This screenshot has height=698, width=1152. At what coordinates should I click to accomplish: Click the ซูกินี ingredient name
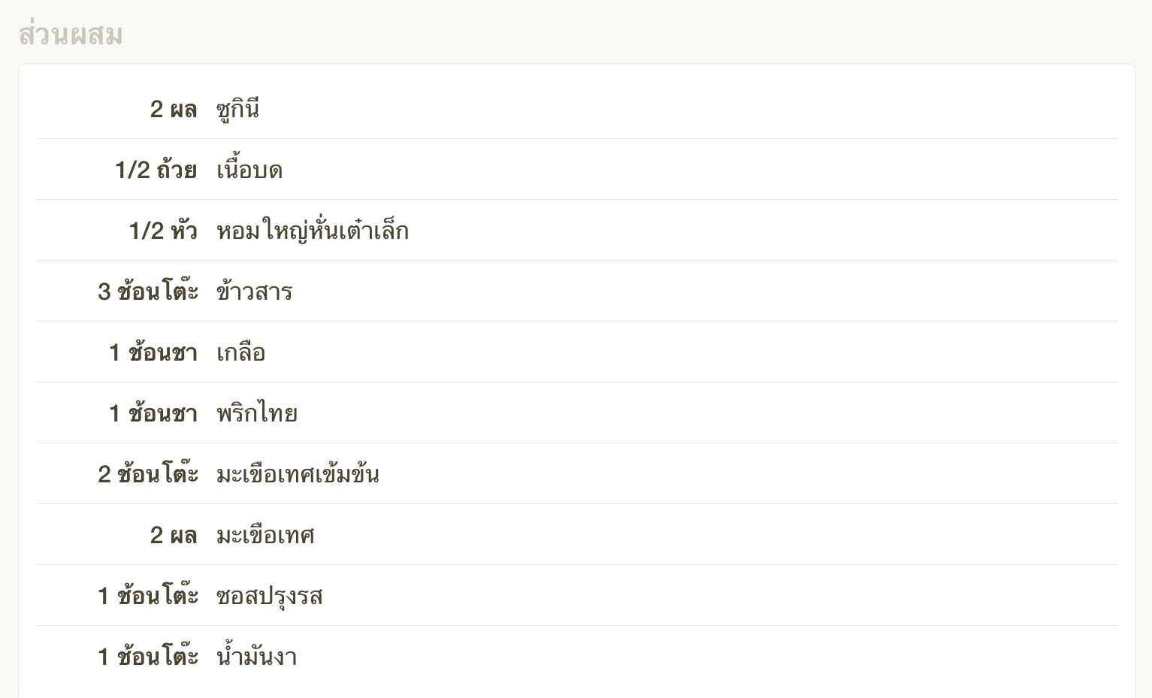pyautogui.click(x=237, y=110)
